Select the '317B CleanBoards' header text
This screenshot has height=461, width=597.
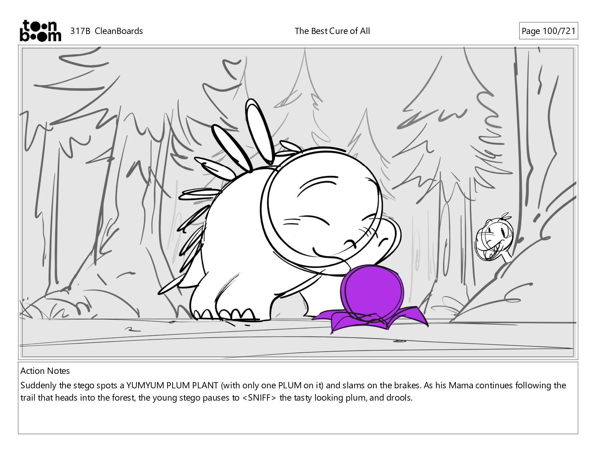click(x=106, y=31)
